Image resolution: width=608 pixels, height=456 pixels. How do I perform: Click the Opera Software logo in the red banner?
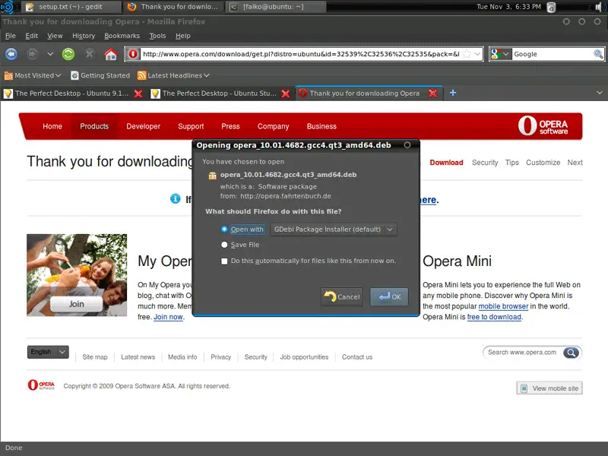point(543,126)
